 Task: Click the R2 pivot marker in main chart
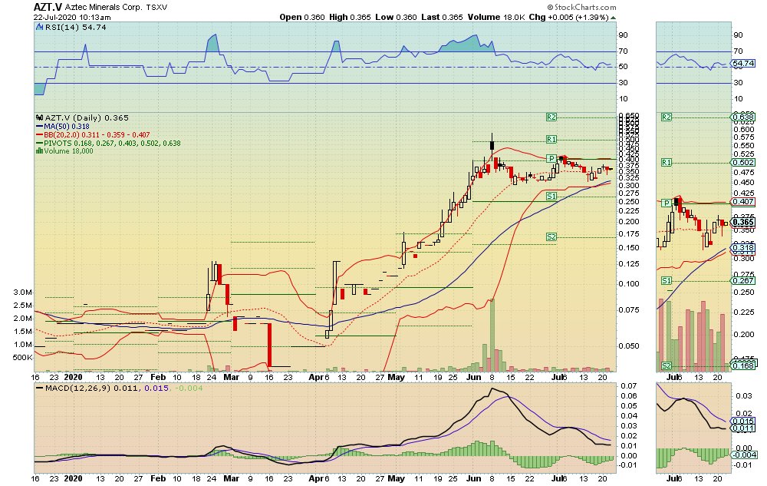551,117
